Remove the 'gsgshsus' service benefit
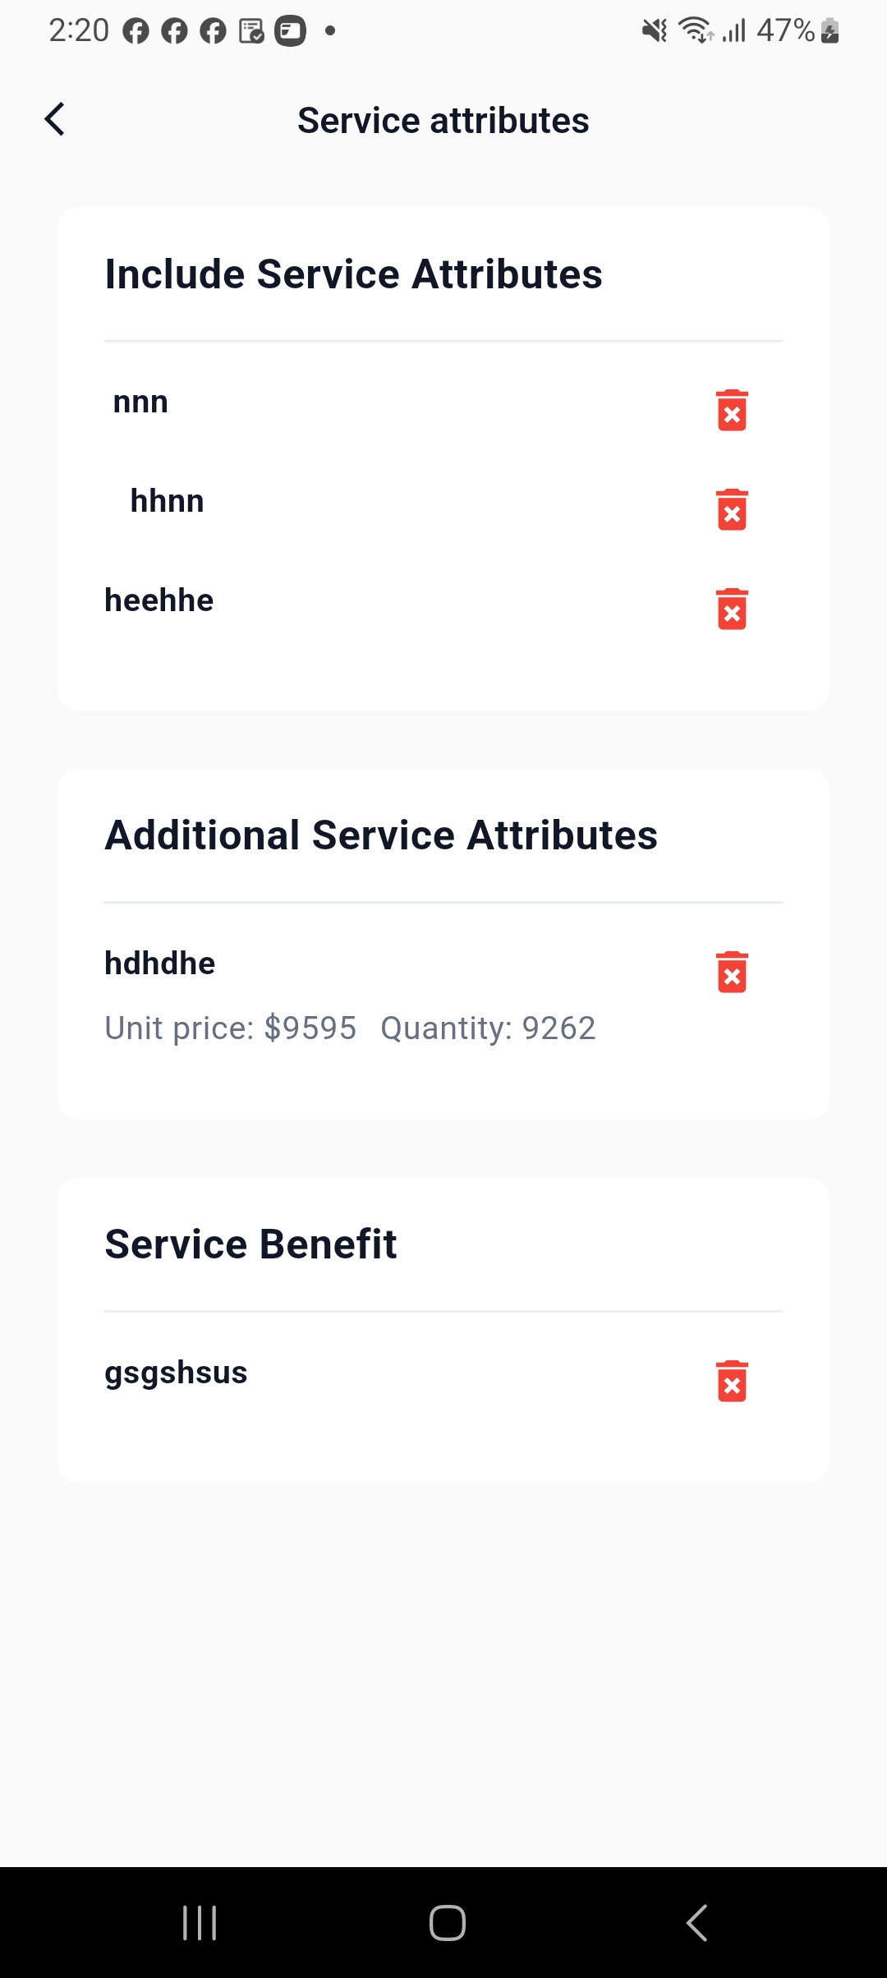 (x=732, y=1381)
